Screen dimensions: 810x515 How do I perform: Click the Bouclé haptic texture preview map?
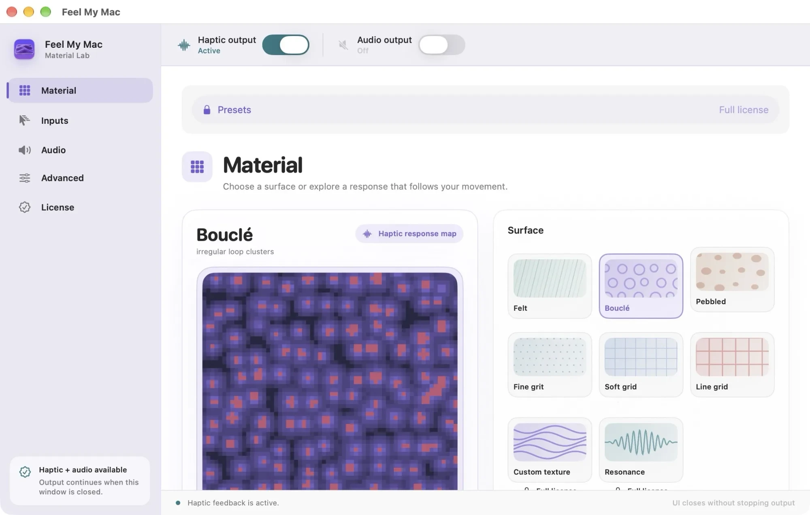(x=330, y=381)
